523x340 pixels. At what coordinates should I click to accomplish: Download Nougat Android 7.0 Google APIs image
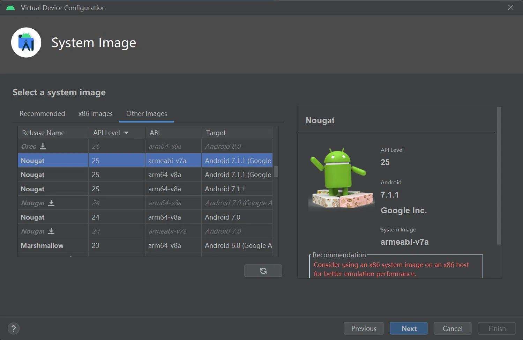tap(51, 203)
